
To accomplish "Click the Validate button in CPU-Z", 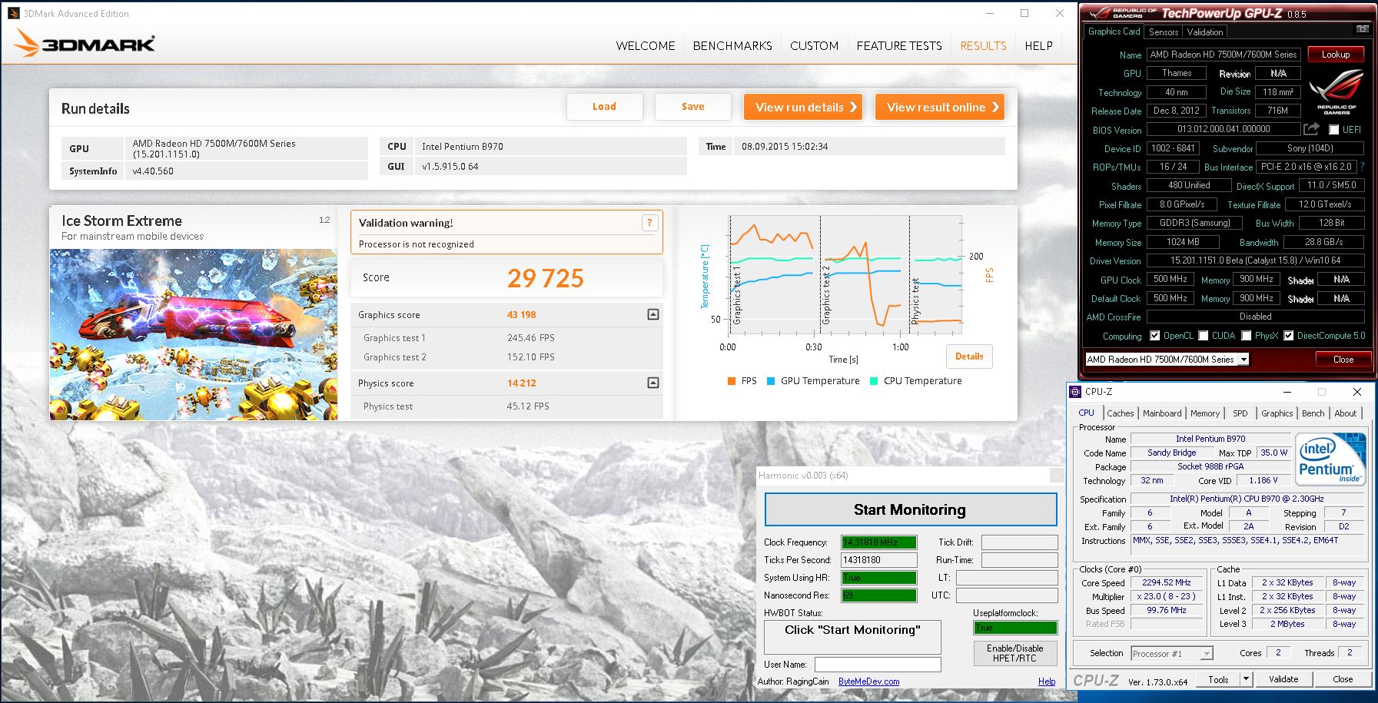I will coord(1283,679).
